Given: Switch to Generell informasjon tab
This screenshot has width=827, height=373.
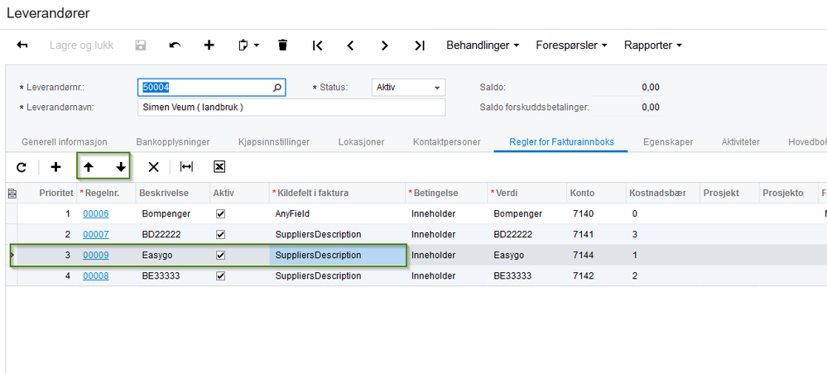Looking at the screenshot, I should pos(65,141).
